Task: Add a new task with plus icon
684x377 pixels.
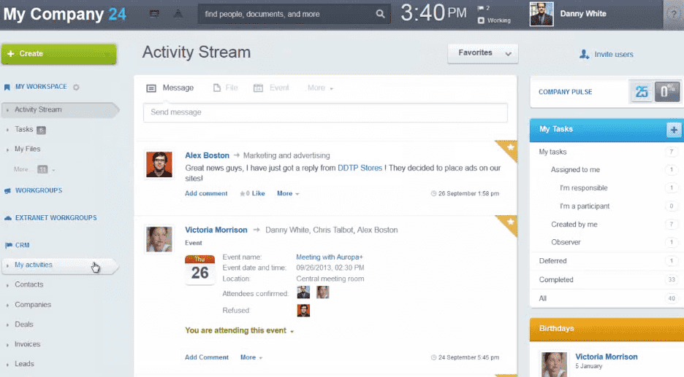Action: click(673, 130)
